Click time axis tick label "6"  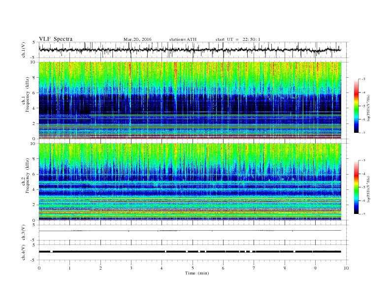pos(223,268)
